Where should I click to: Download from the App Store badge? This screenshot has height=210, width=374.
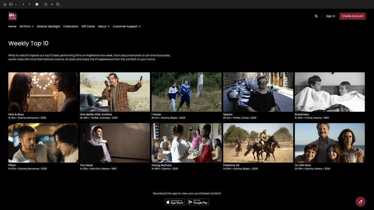pos(175,202)
